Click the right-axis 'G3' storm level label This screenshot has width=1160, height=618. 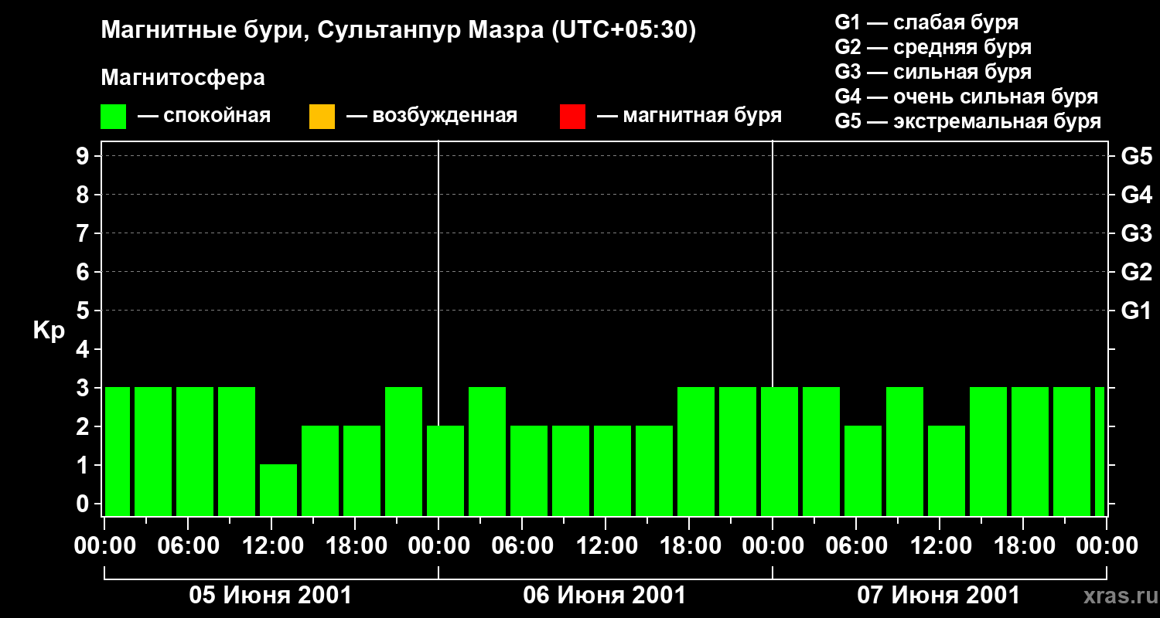click(x=1137, y=233)
